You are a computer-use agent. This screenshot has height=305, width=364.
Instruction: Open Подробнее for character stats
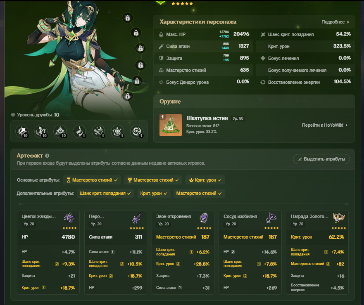pos(335,22)
